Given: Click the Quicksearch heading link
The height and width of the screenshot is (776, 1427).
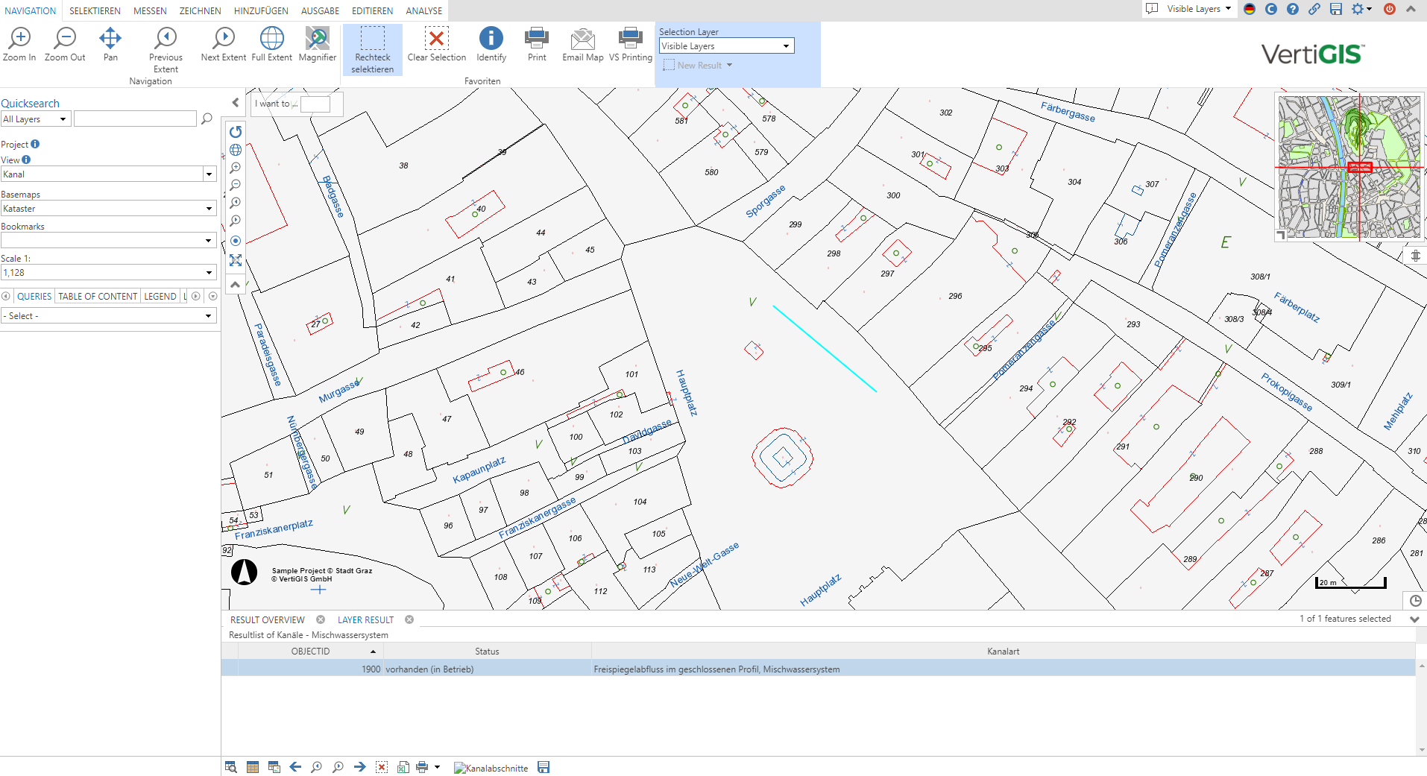Looking at the screenshot, I should (x=30, y=104).
